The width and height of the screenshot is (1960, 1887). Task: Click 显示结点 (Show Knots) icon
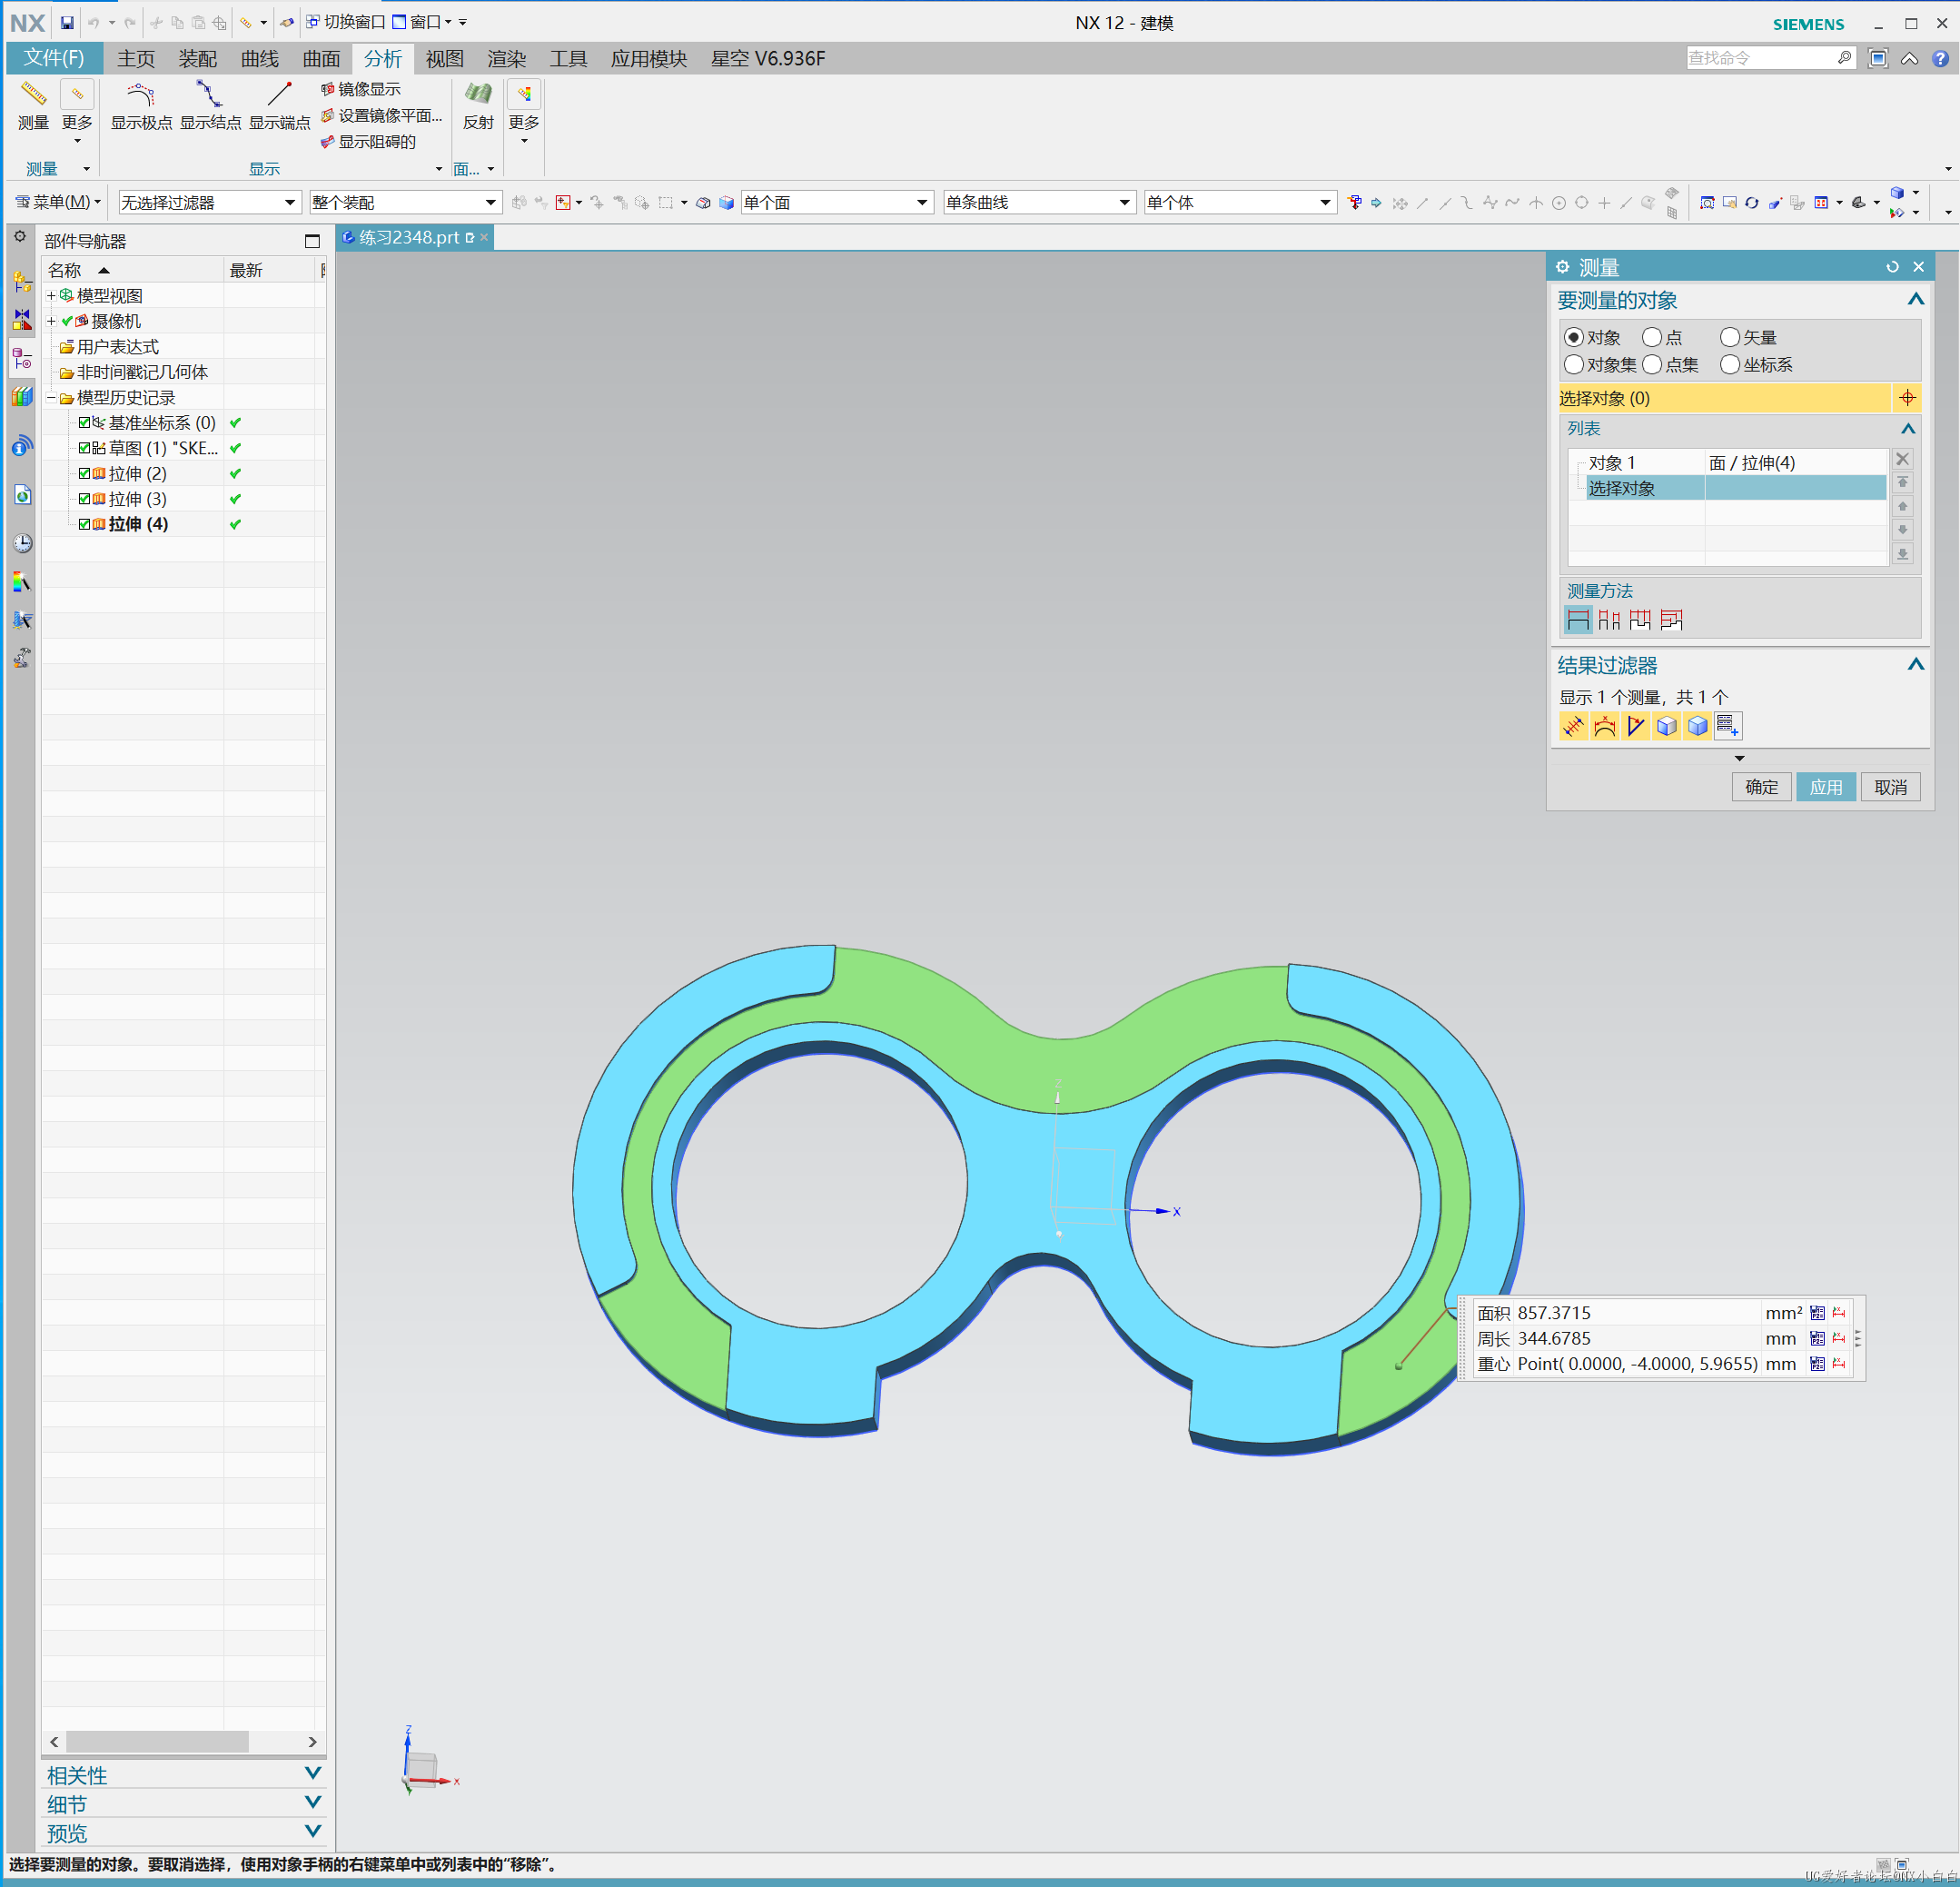tap(210, 95)
